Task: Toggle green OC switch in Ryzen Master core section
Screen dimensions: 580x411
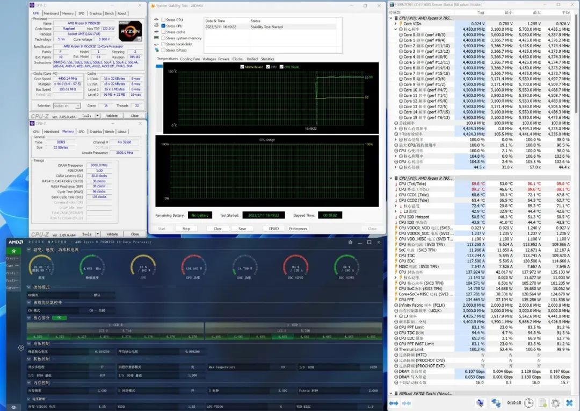Action: [59, 317]
